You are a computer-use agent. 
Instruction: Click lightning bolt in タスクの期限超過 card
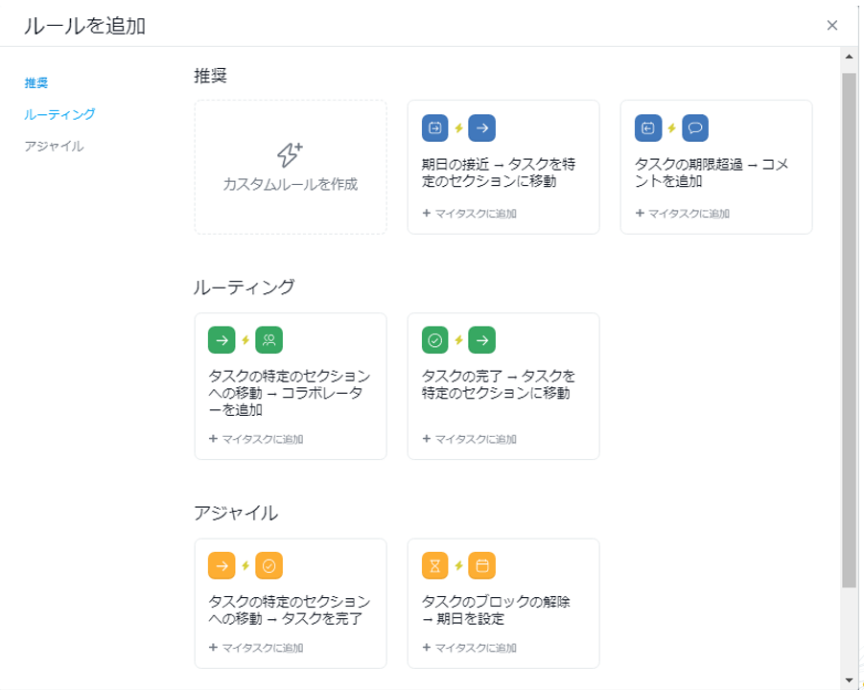pyautogui.click(x=671, y=128)
